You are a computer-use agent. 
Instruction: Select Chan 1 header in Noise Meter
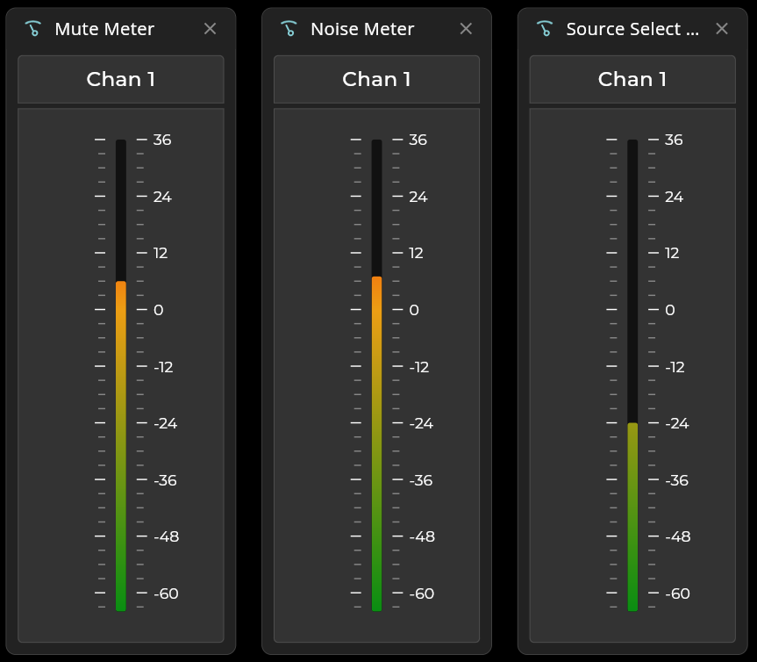coord(376,80)
